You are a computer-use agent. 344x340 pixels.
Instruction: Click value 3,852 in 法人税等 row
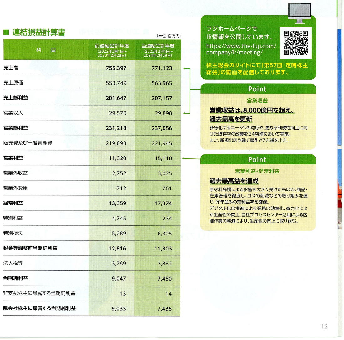[165, 263]
